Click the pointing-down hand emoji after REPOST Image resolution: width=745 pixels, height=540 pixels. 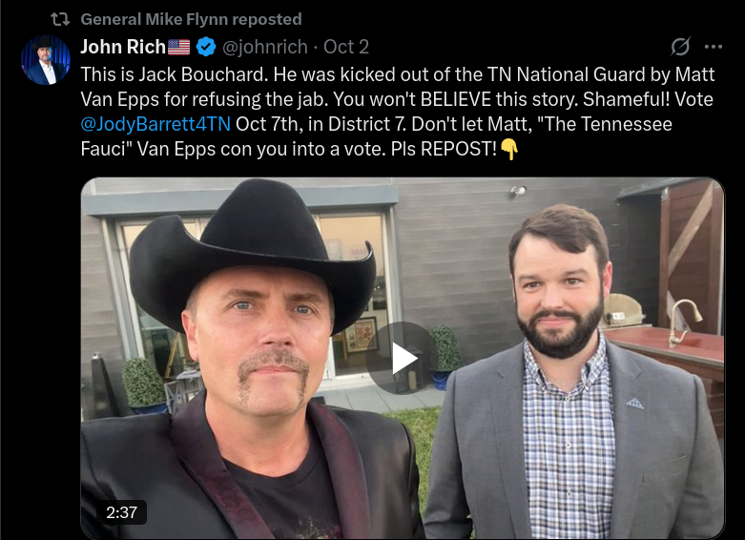pyautogui.click(x=509, y=150)
